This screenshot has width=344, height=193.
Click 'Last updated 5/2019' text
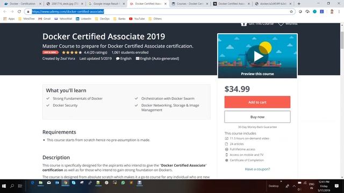(96, 58)
